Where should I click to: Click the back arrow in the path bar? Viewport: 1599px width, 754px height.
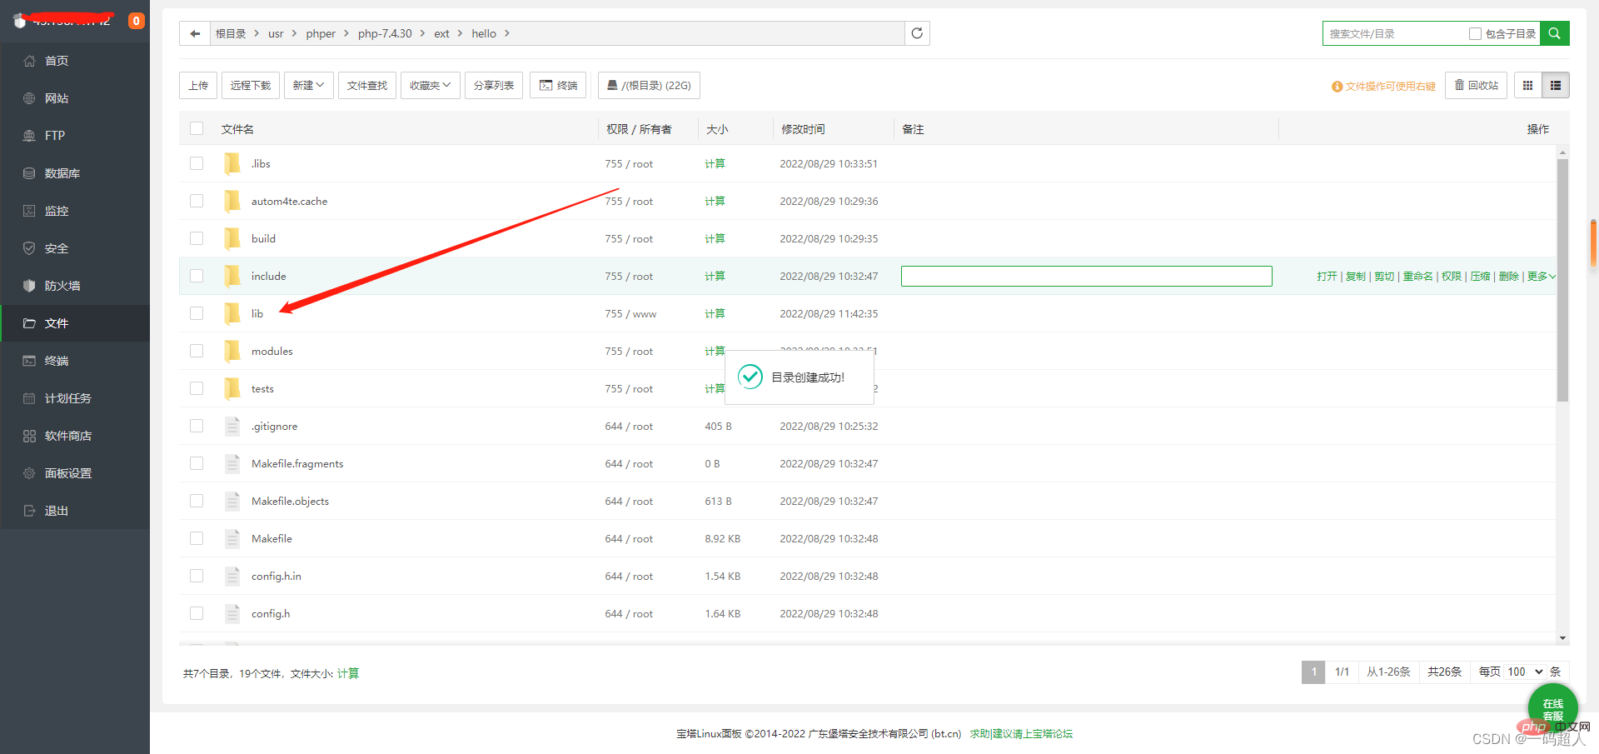pos(195,33)
